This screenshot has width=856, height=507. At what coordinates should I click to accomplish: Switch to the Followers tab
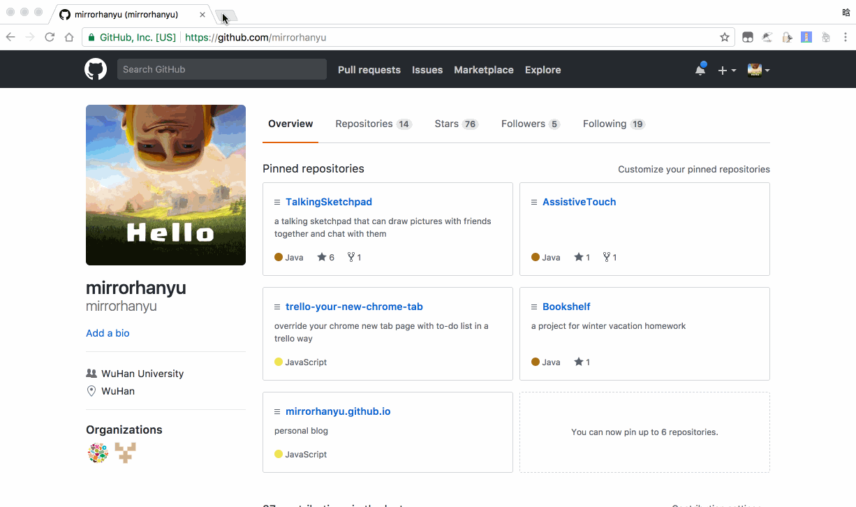(531, 124)
